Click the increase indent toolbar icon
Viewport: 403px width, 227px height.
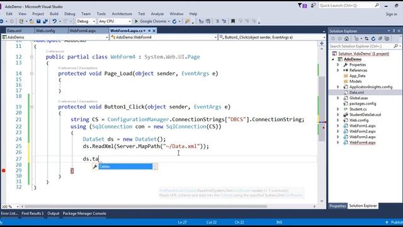coord(208,21)
